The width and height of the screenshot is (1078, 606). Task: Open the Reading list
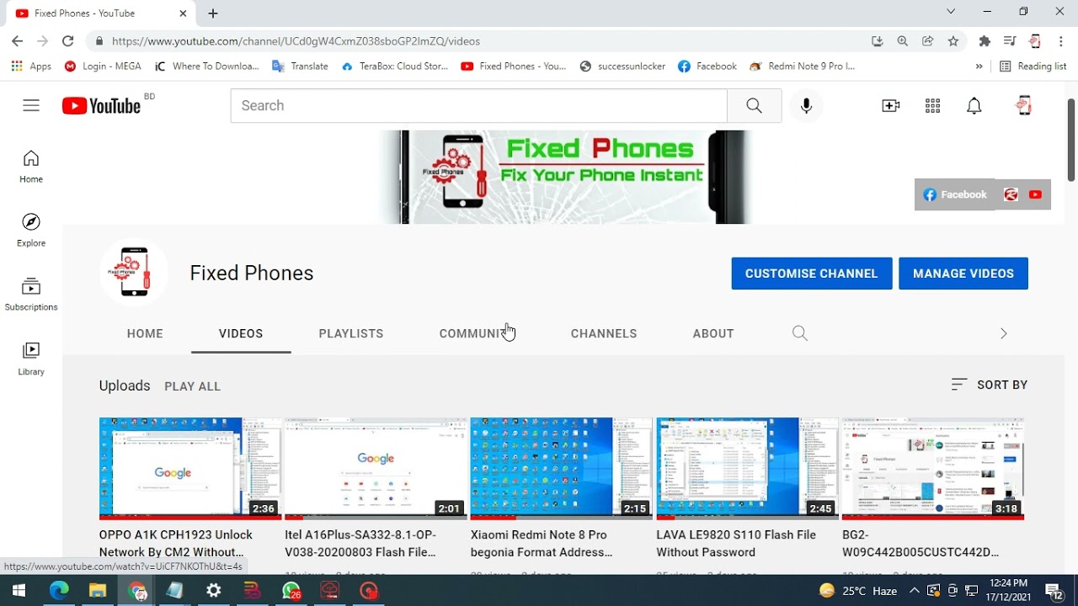tap(1033, 66)
